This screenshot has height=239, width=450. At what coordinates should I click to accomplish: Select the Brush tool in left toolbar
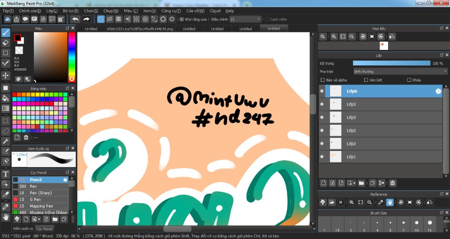coord(5,32)
